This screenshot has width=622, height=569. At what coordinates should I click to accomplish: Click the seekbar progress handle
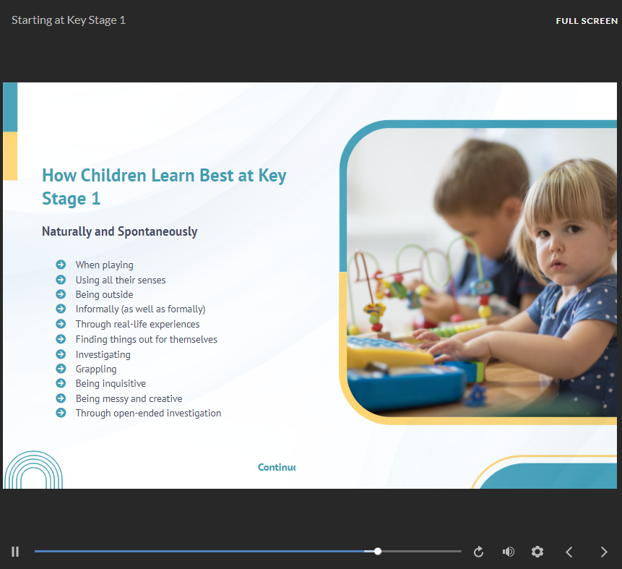tap(378, 551)
